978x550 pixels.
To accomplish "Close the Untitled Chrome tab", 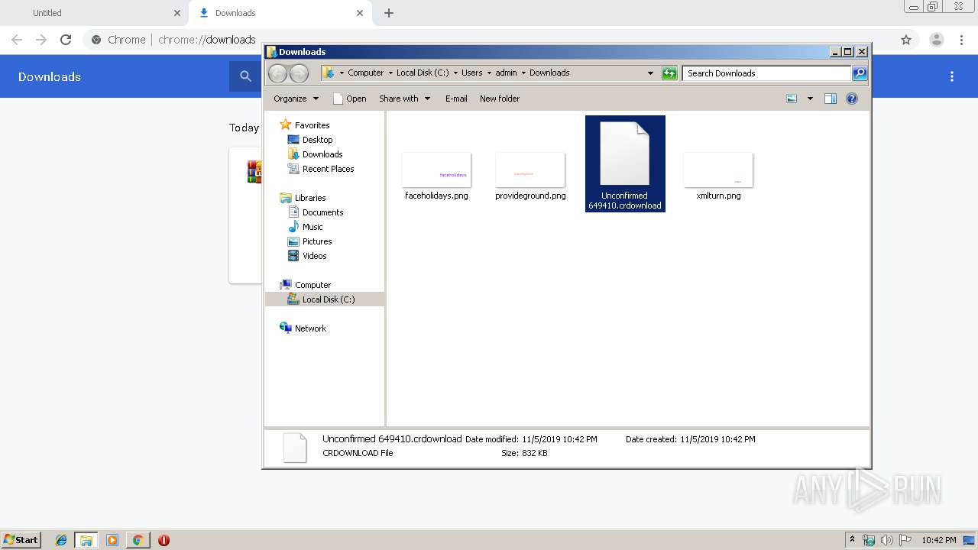I will [177, 13].
